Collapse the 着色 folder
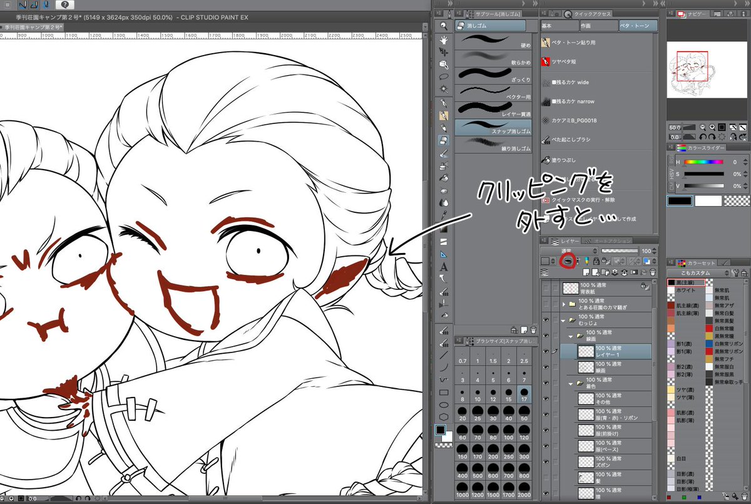This screenshot has height=504, width=751. coord(571,383)
